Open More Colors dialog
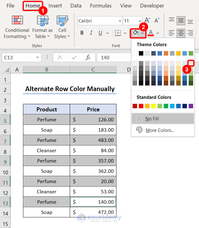 [x=163, y=130]
